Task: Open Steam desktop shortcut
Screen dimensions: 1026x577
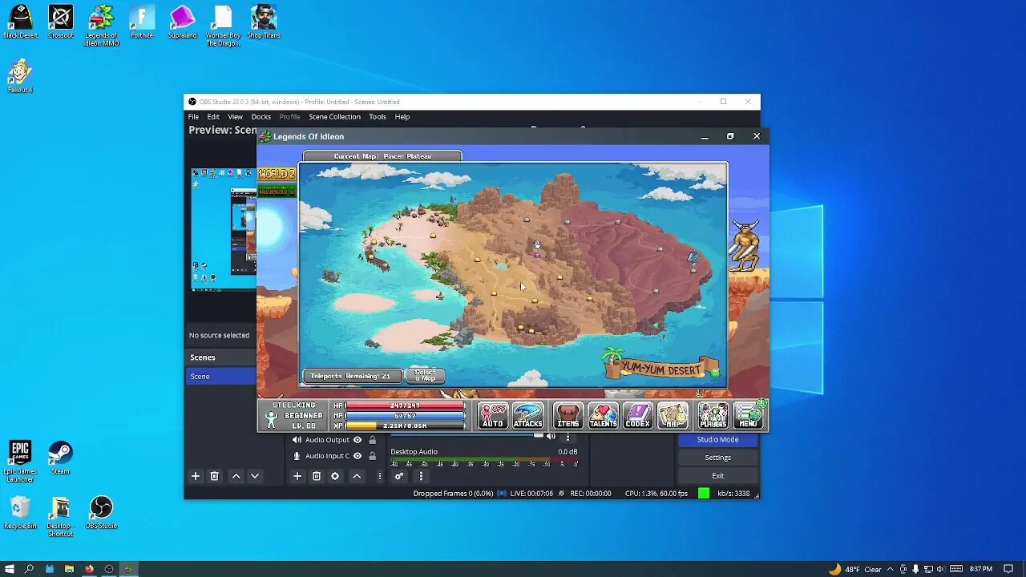Action: point(61,458)
